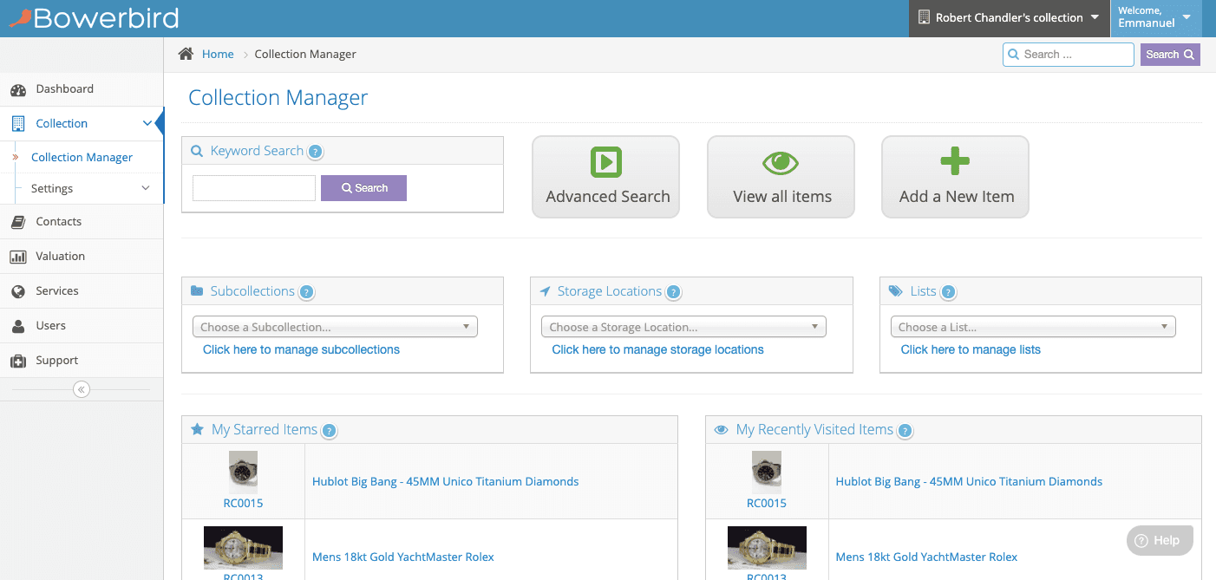Viewport: 1216px width, 580px height.
Task: Click help icon beside My Recently Visited Items
Action: [905, 431]
